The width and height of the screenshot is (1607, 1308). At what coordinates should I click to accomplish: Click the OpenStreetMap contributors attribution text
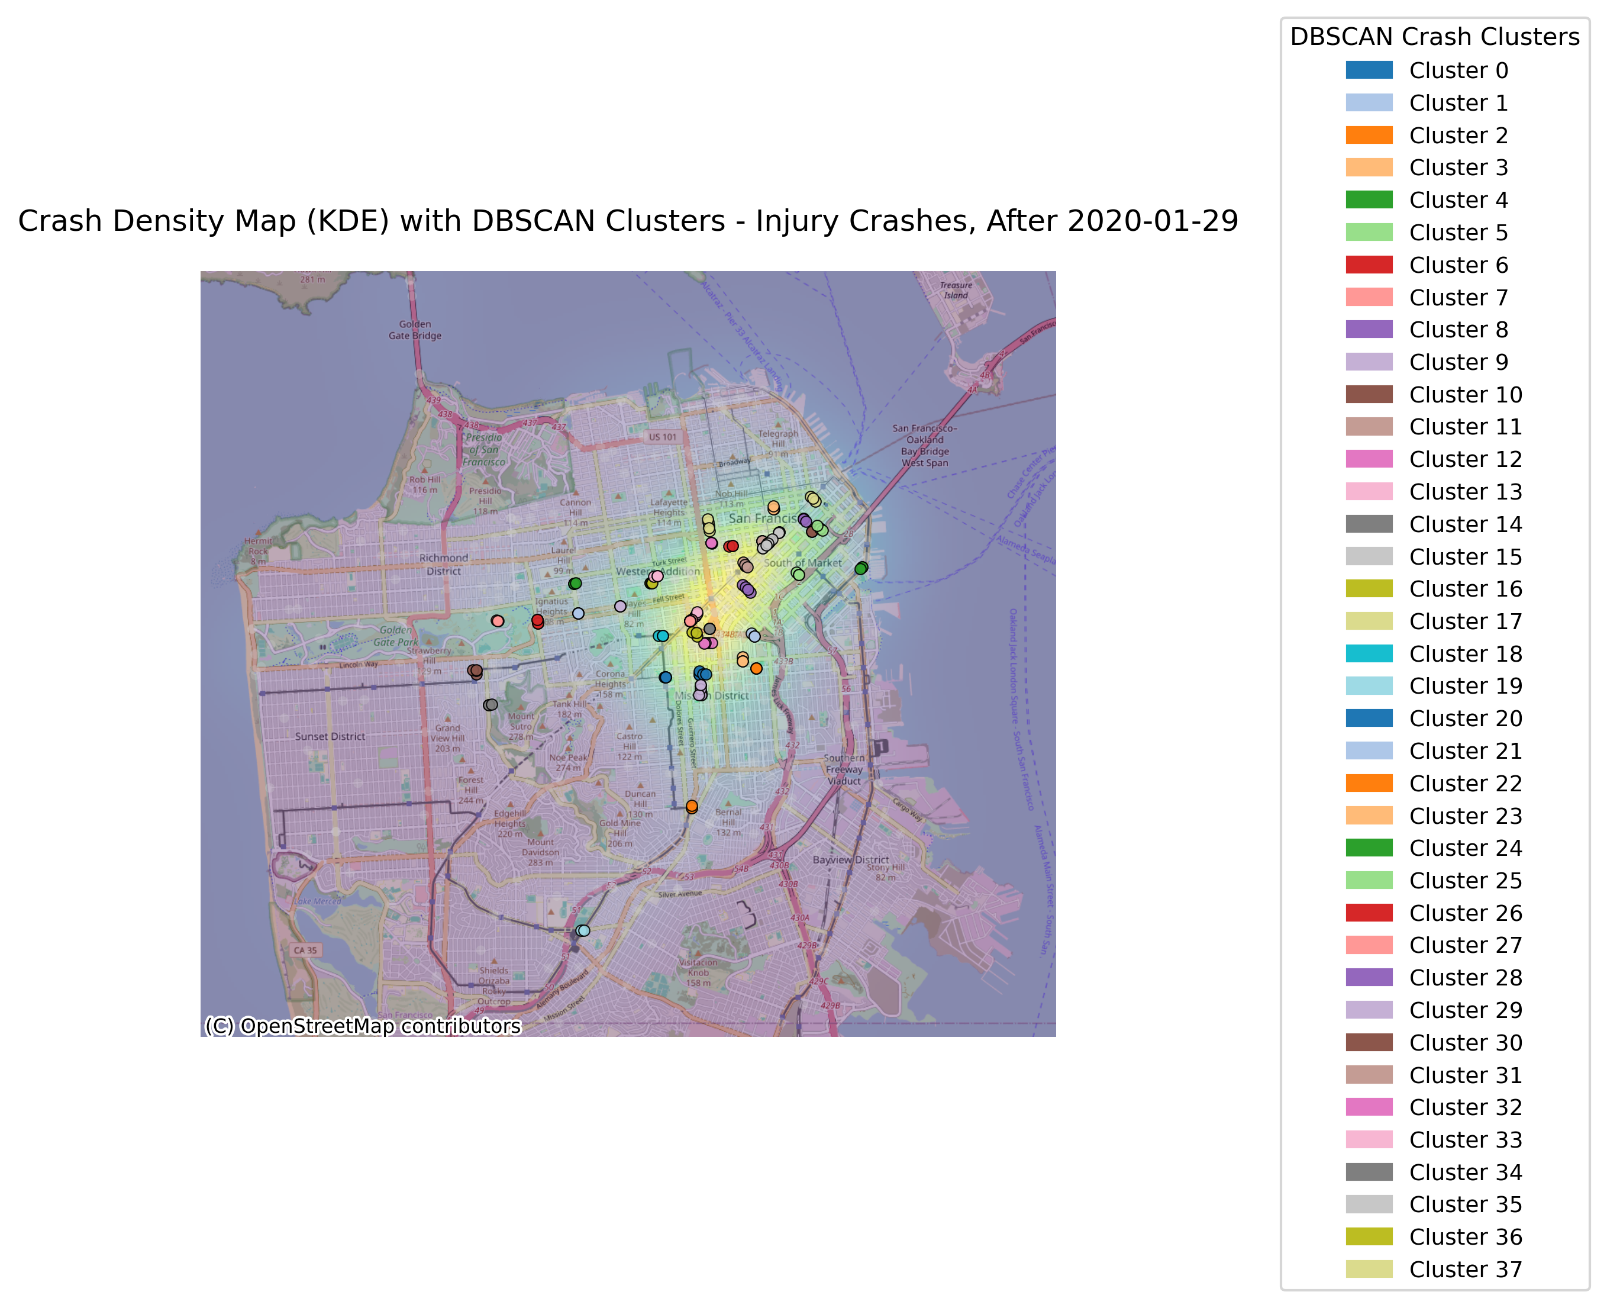(362, 1026)
